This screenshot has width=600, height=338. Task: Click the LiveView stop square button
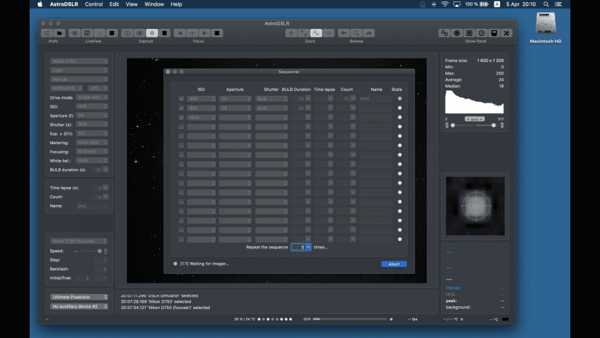pyautogui.click(x=112, y=33)
